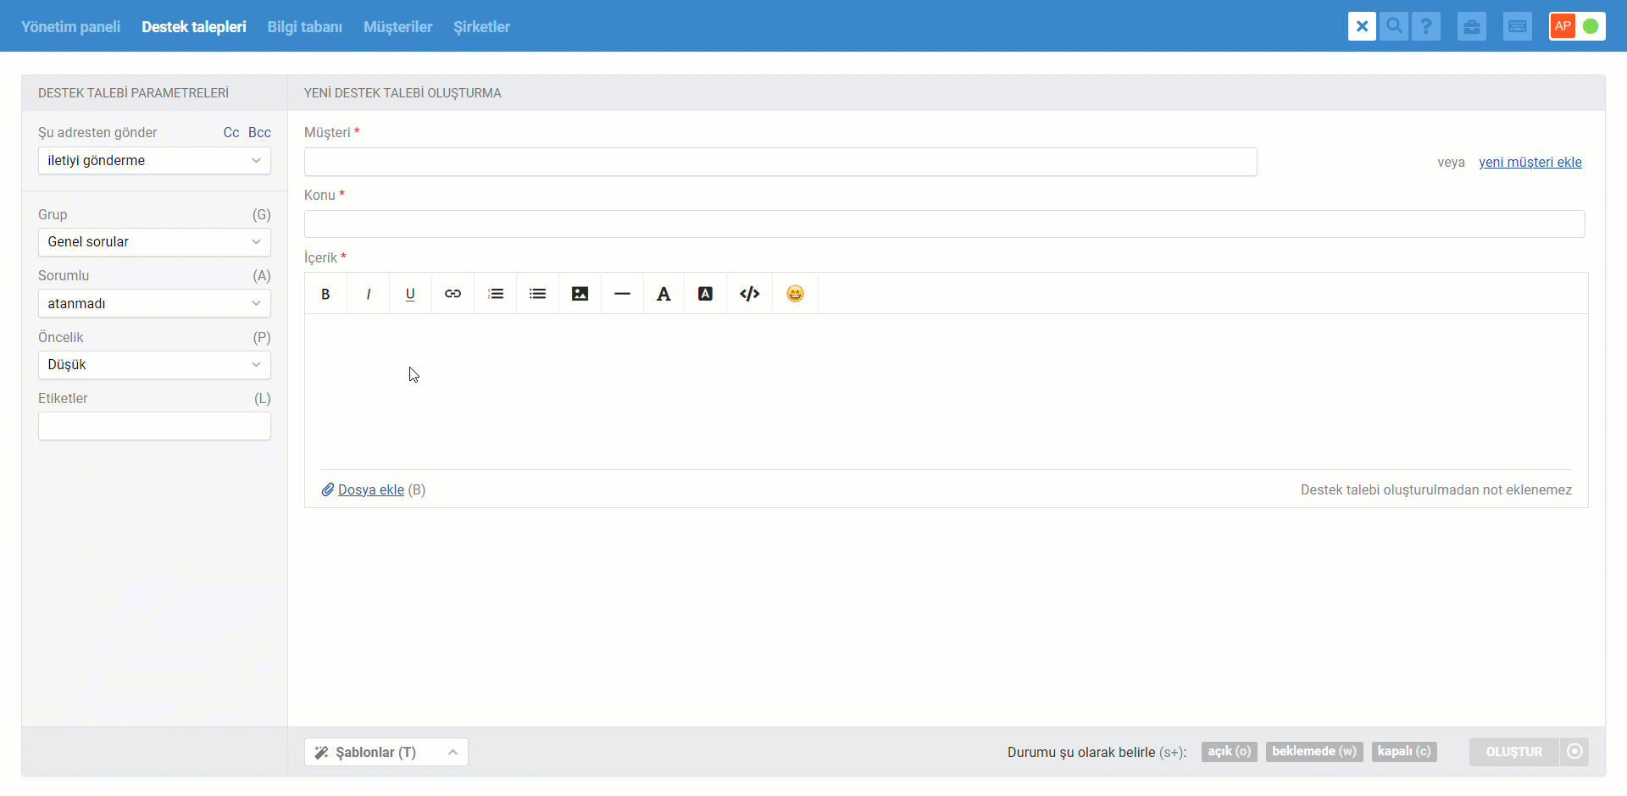1627x796 pixels.
Task: Set status to kapalı (c)
Action: [1404, 752]
